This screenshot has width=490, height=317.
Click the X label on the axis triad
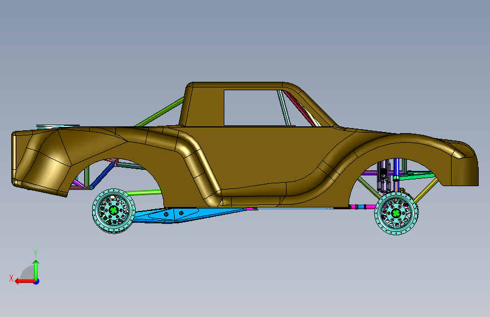tap(11, 278)
